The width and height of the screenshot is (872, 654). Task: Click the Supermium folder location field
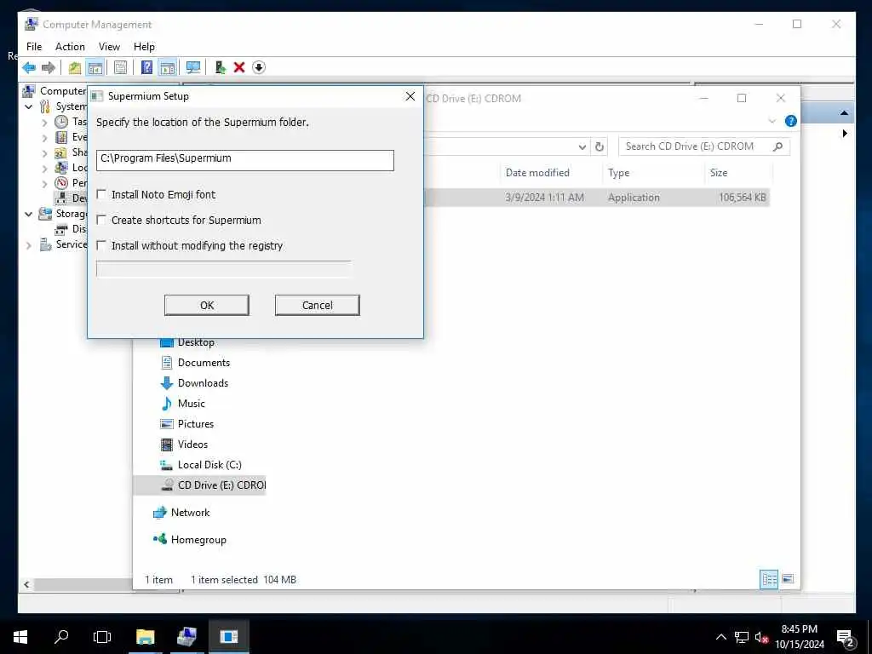point(244,160)
